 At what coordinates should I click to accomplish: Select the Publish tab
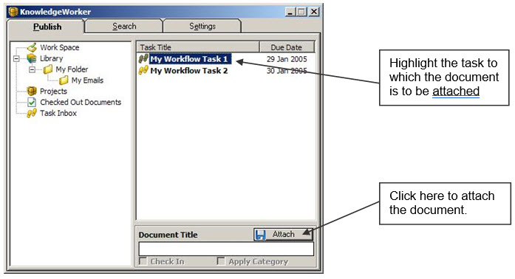pyautogui.click(x=47, y=27)
